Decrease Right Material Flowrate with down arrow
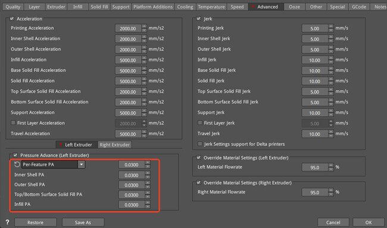 [331, 195]
